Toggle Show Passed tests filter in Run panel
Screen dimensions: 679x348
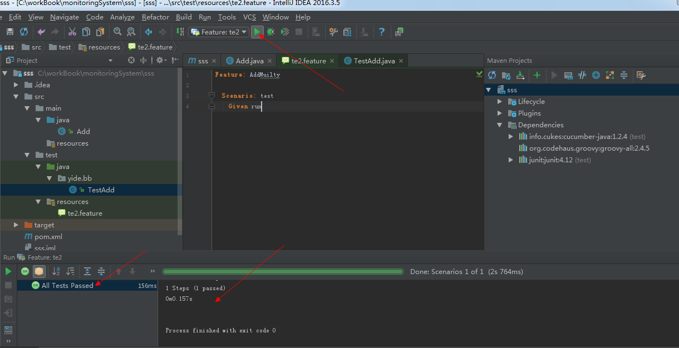point(25,271)
